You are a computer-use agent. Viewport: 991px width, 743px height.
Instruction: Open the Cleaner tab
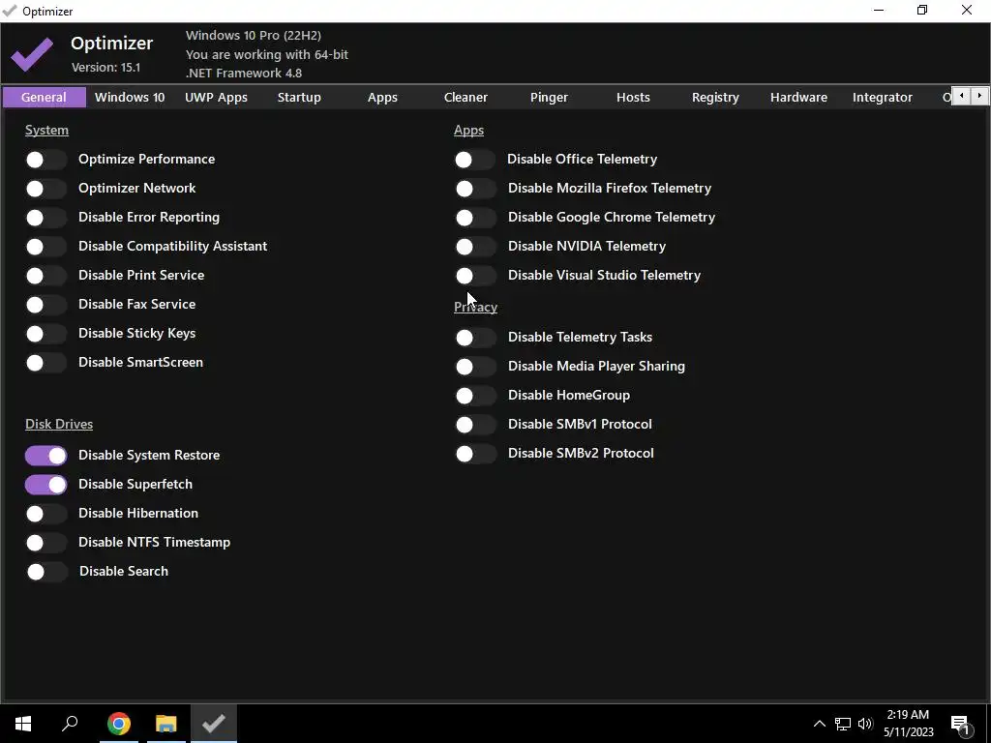tap(465, 98)
